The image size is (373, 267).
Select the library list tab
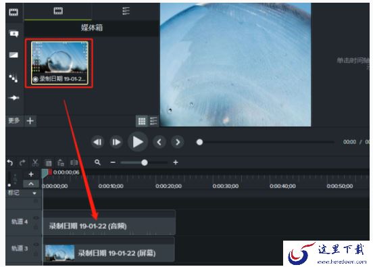click(126, 11)
